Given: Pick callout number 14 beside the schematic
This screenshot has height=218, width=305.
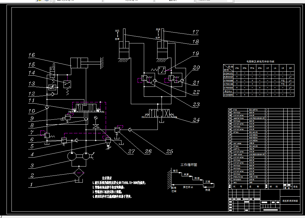Looking at the screenshot, I should (x=32, y=73).
